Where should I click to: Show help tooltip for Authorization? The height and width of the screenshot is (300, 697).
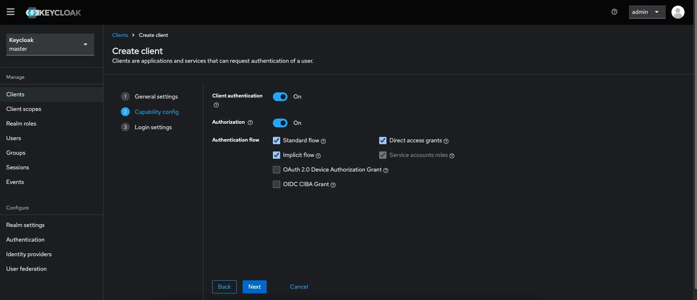pos(250,123)
